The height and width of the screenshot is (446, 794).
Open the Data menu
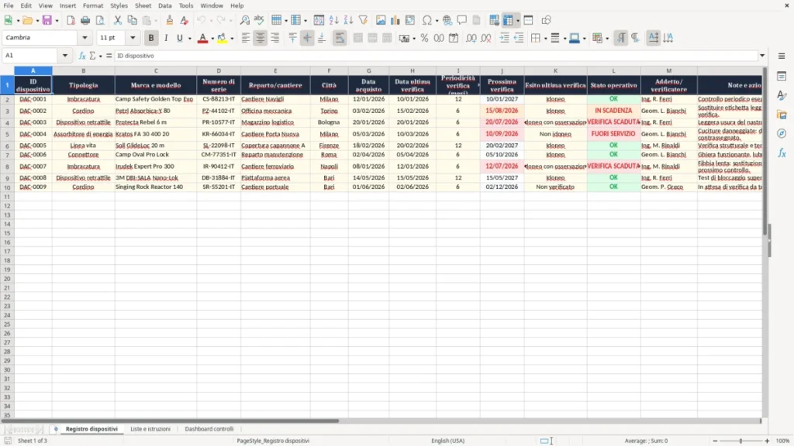164,5
